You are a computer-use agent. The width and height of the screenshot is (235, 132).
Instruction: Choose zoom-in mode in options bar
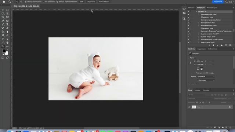click(17, 2)
